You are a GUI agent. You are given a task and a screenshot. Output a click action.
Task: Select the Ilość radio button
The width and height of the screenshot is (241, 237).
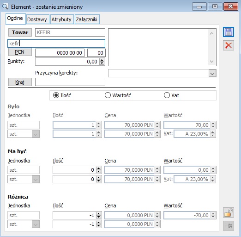click(x=56, y=95)
